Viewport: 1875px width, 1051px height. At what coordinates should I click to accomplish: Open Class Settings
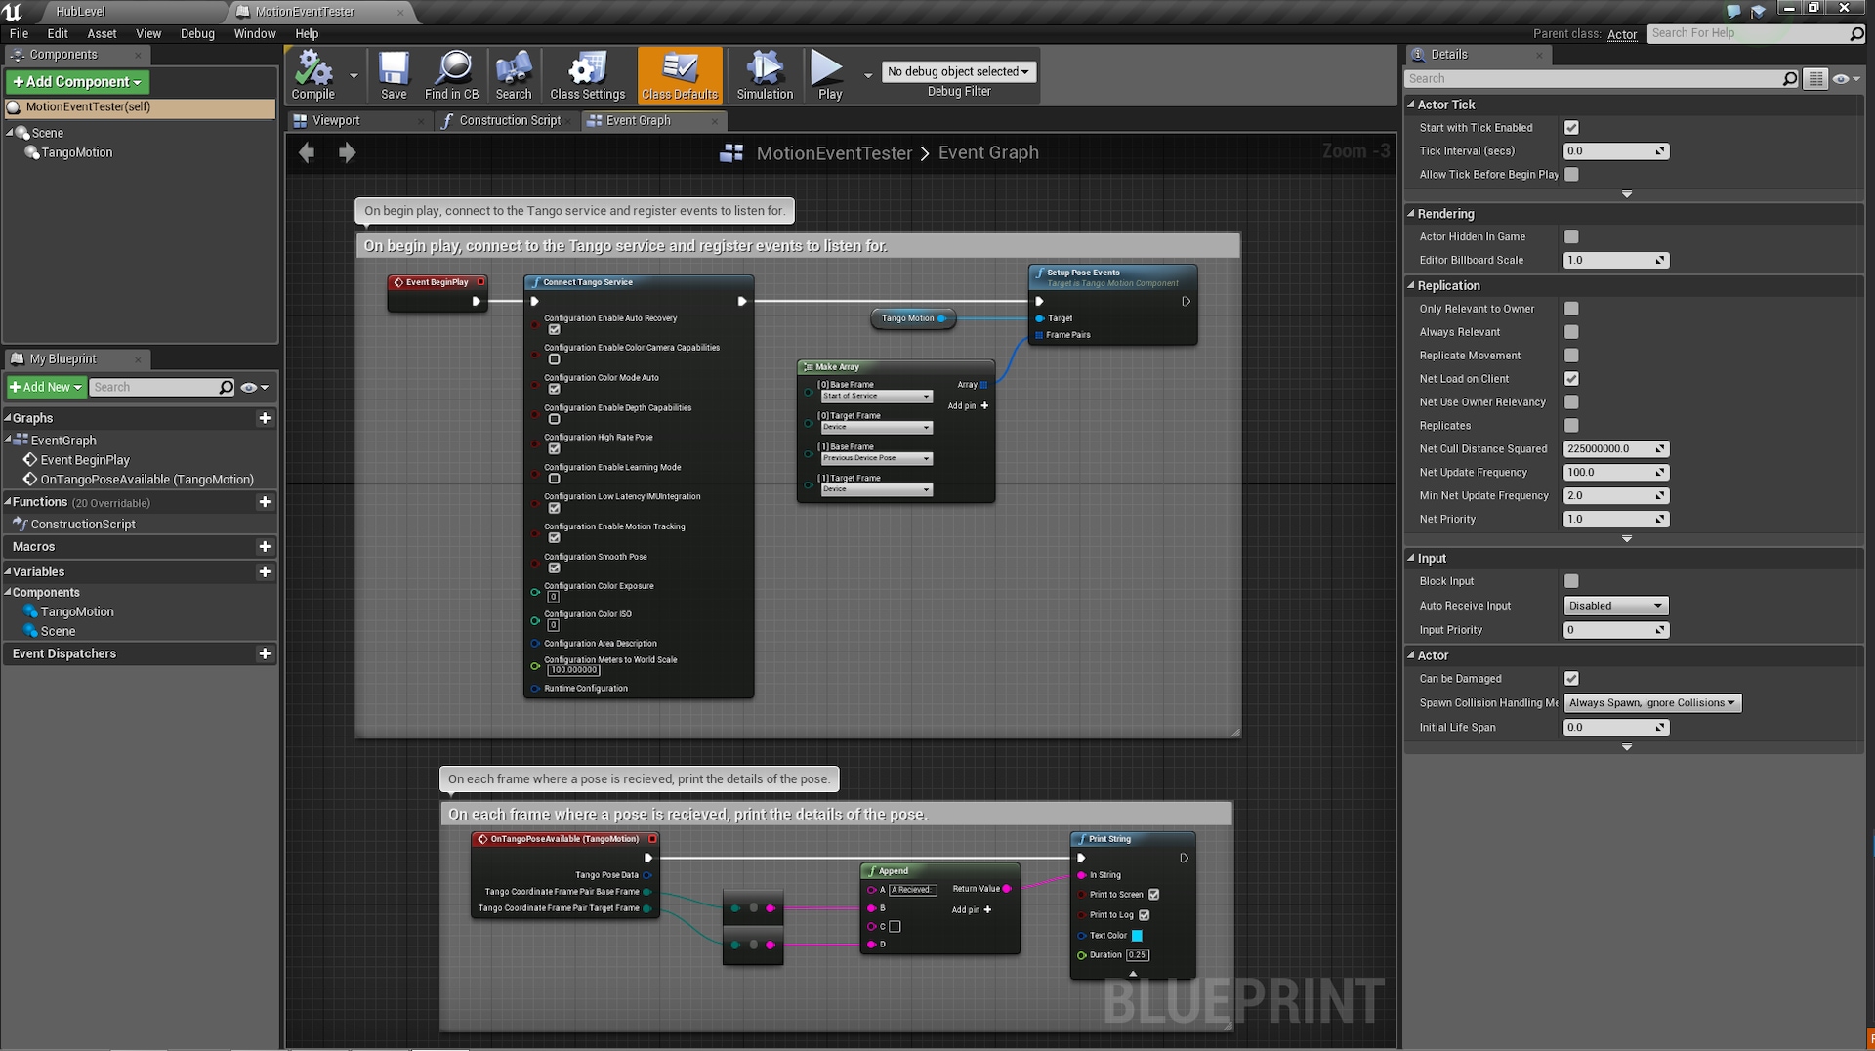pos(586,73)
